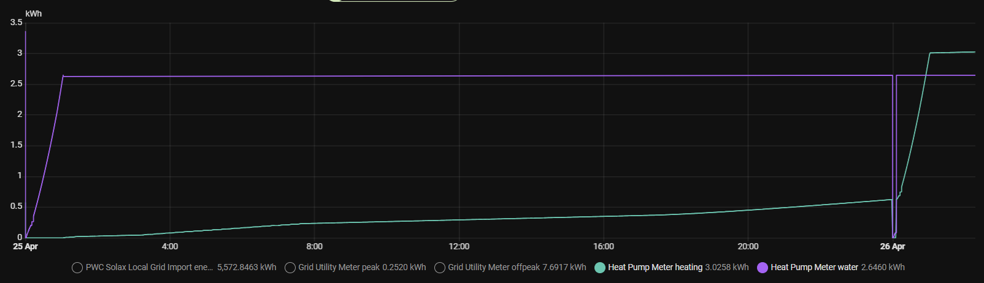Viewport: 984px width, 283px height.
Task: Click the 20:00 time axis label
Action: click(x=748, y=247)
